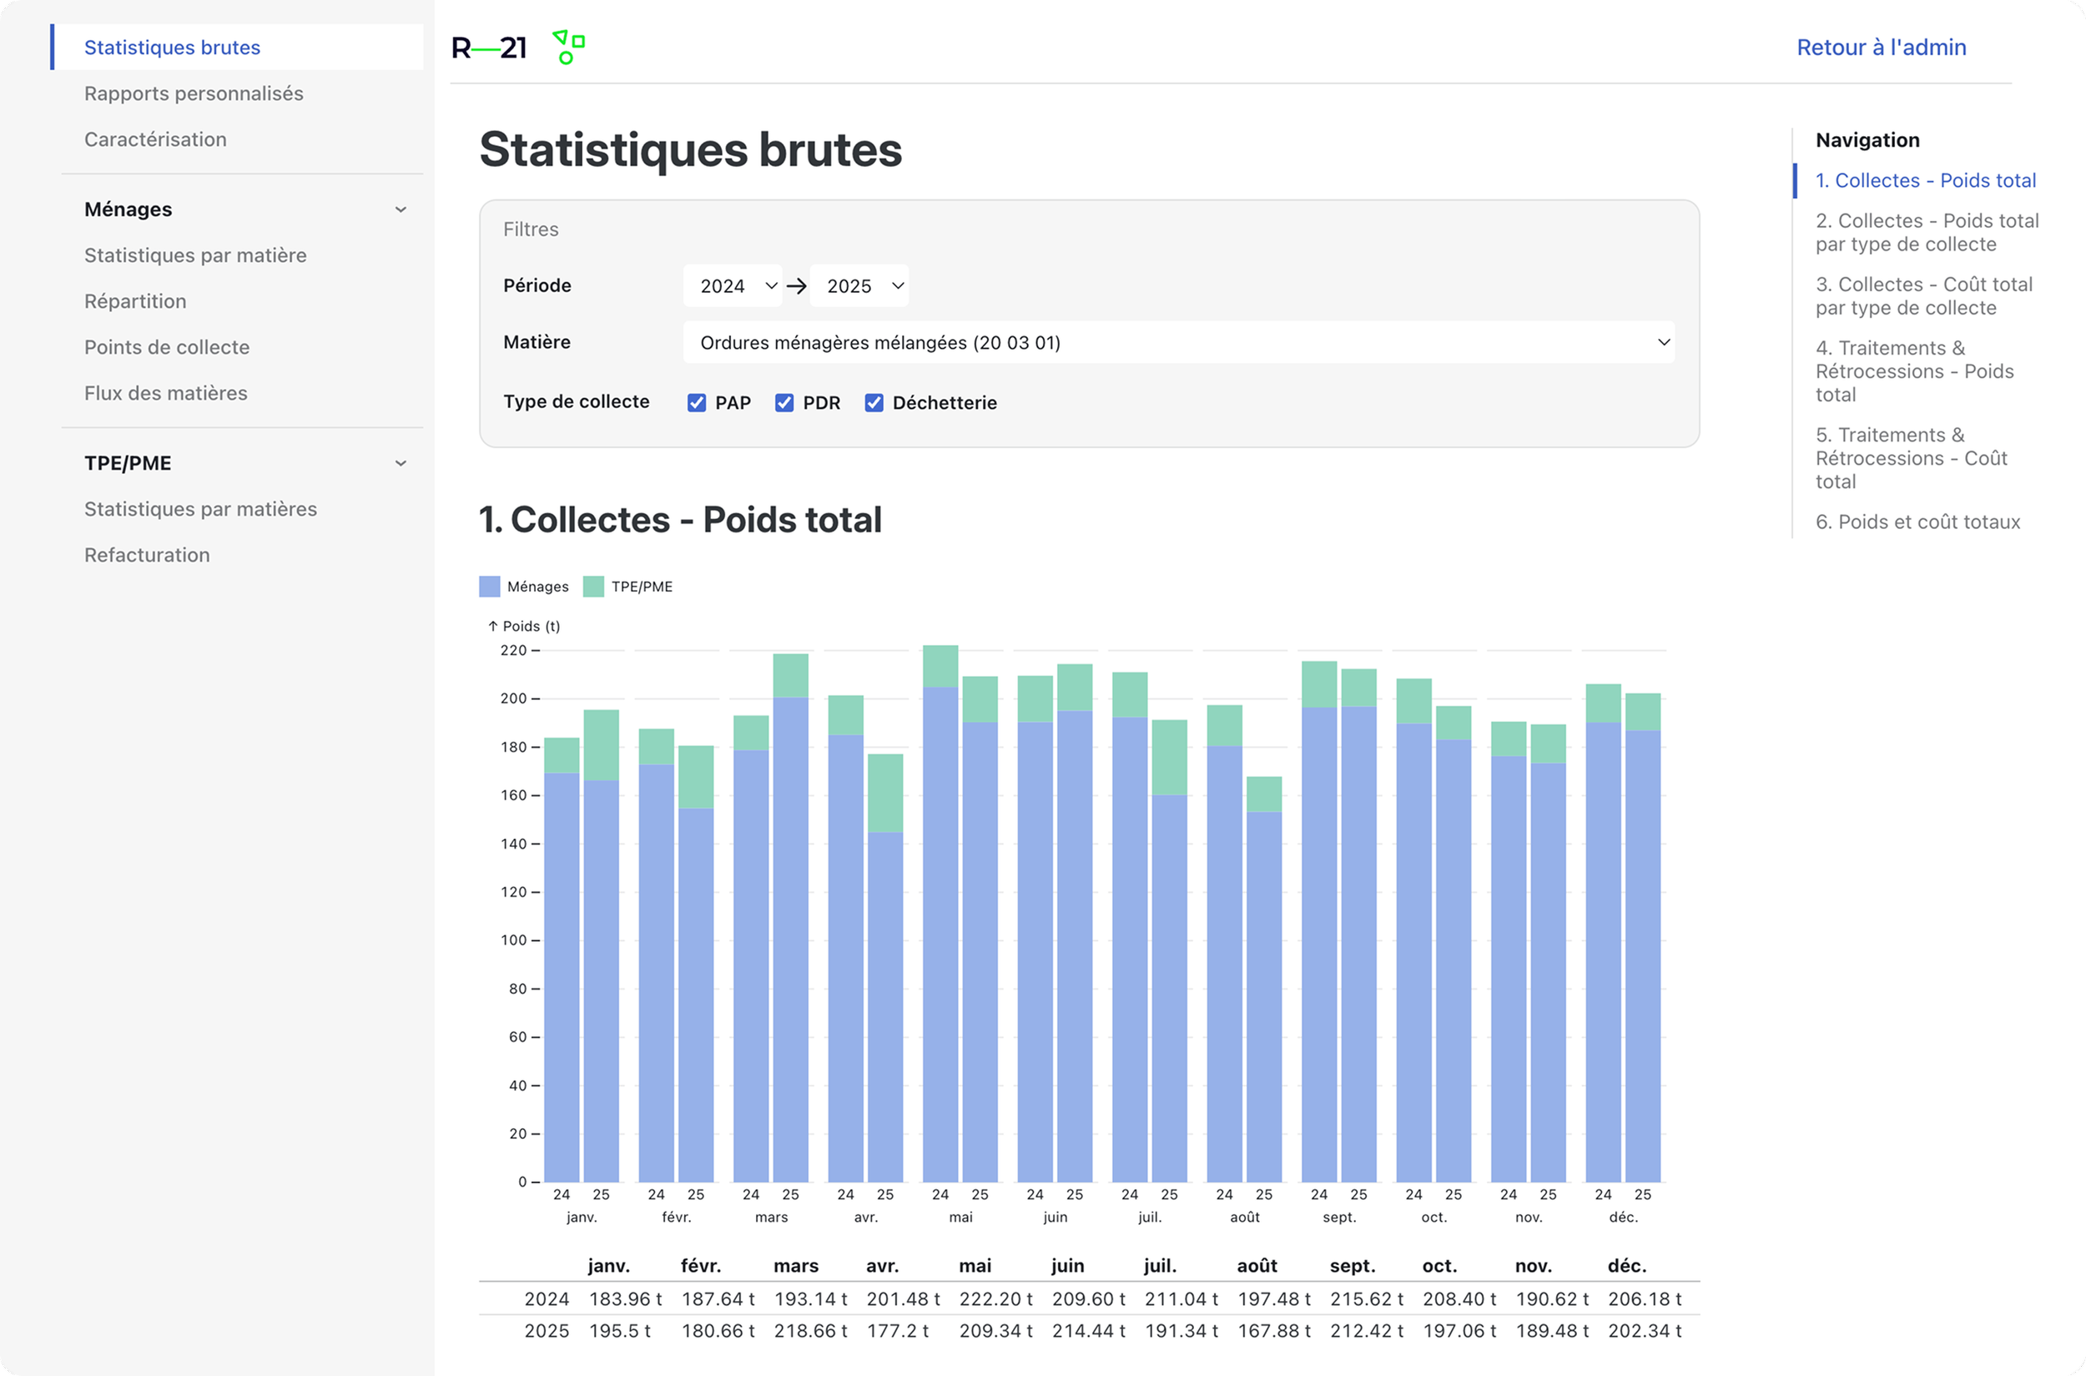Open the 2025 end year dropdown
Screen dimensions: 2086x1376
tap(859, 286)
